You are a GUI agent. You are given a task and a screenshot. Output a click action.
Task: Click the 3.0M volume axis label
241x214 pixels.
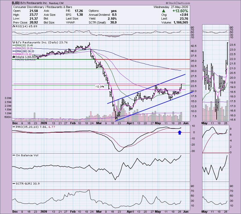8,98
